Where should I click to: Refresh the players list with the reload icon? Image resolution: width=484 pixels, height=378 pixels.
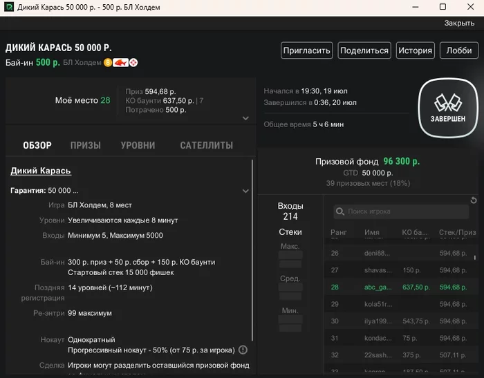coord(474,200)
